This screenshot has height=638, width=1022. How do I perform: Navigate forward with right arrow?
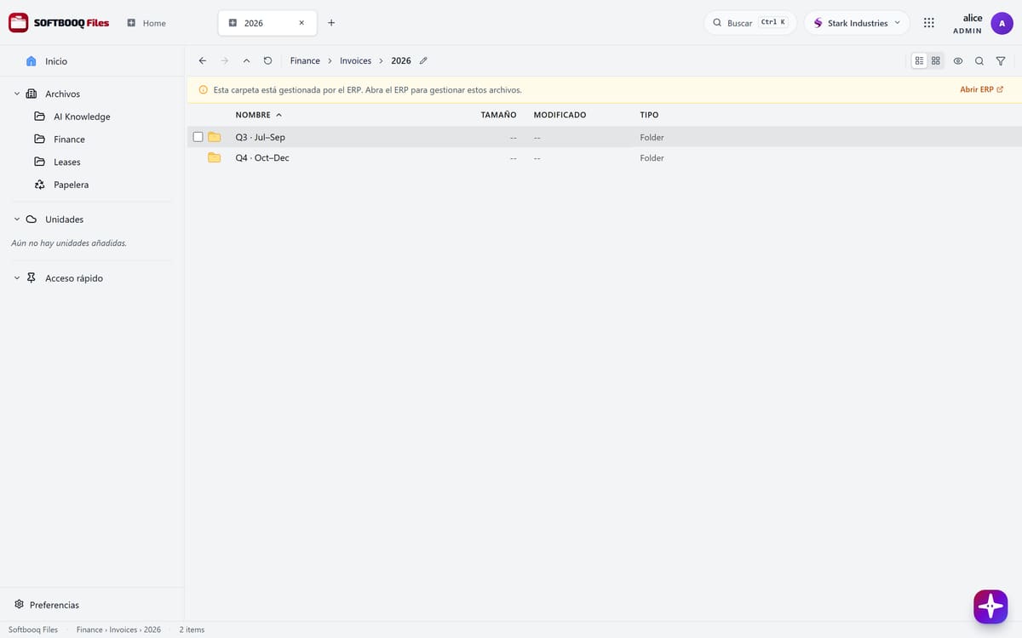point(224,61)
